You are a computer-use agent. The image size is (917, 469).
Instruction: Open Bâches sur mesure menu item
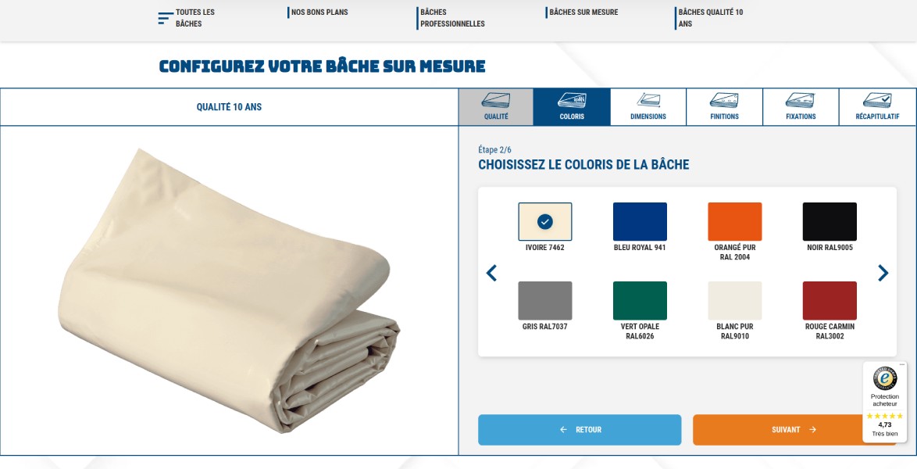583,13
